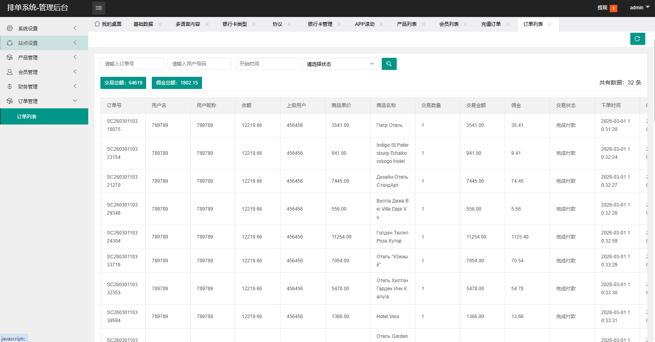Switch to the 产品列表 tab
The height and width of the screenshot is (342, 655).
(x=407, y=24)
